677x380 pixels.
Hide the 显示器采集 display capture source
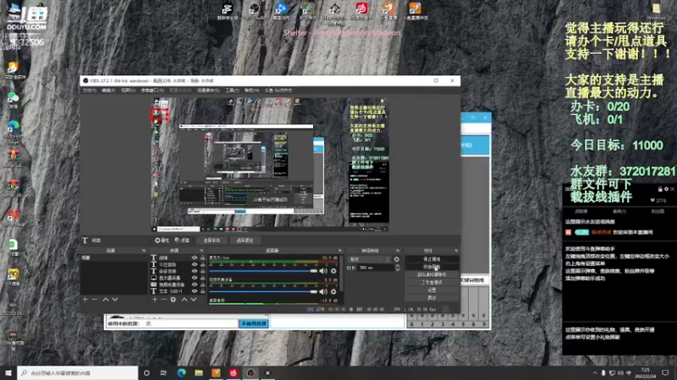point(195,278)
